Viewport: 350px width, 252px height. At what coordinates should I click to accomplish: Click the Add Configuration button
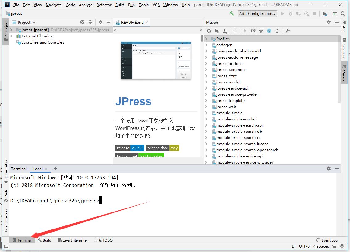257,13
